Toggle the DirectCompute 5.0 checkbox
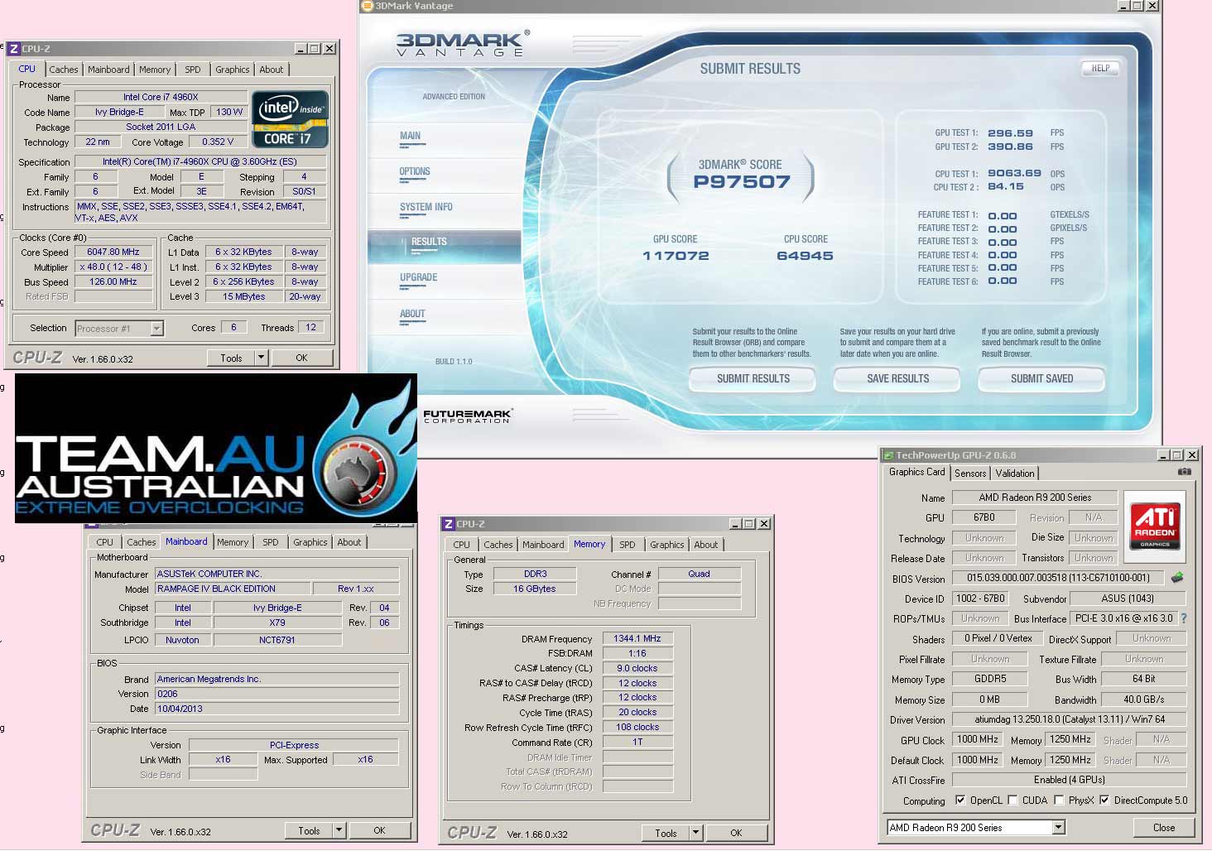The image size is (1212, 851). coord(1104,801)
